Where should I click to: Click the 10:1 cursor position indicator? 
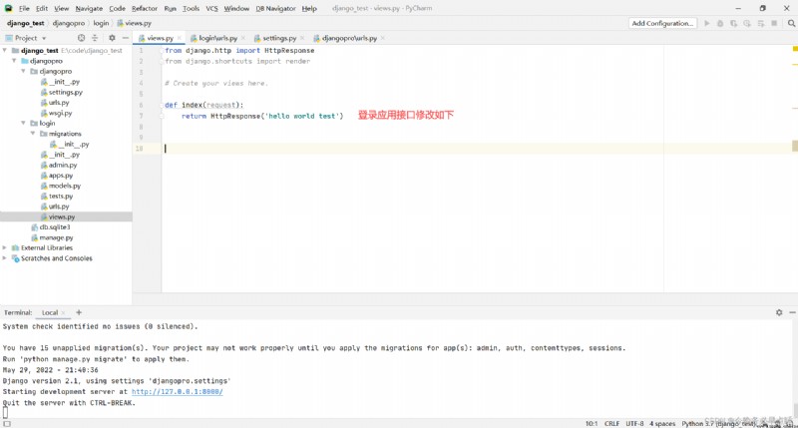[x=592, y=423]
